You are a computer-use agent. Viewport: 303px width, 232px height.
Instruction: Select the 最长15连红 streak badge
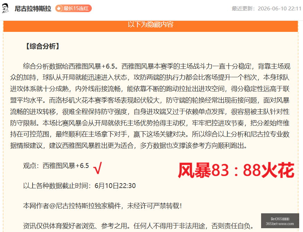tap(73, 8)
